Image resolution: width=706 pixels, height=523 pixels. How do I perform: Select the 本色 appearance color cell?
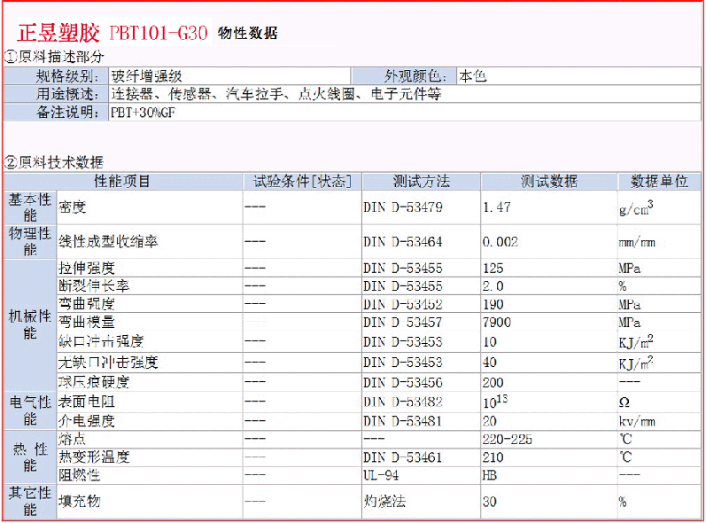[x=473, y=76]
